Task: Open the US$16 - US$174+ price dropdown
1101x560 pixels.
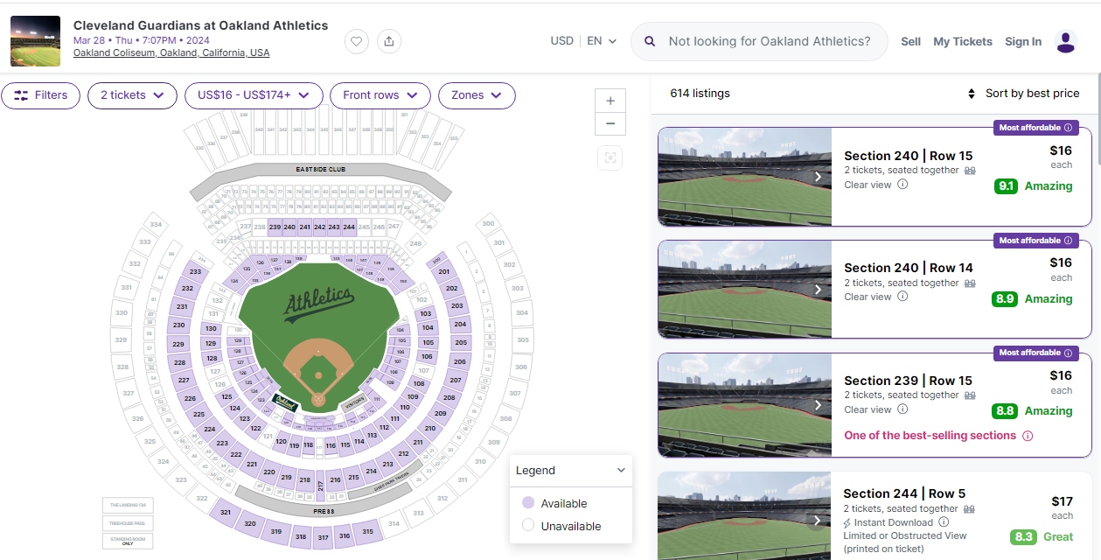Action: pos(254,95)
